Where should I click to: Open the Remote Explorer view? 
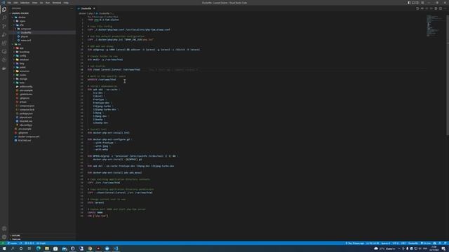point(4,52)
